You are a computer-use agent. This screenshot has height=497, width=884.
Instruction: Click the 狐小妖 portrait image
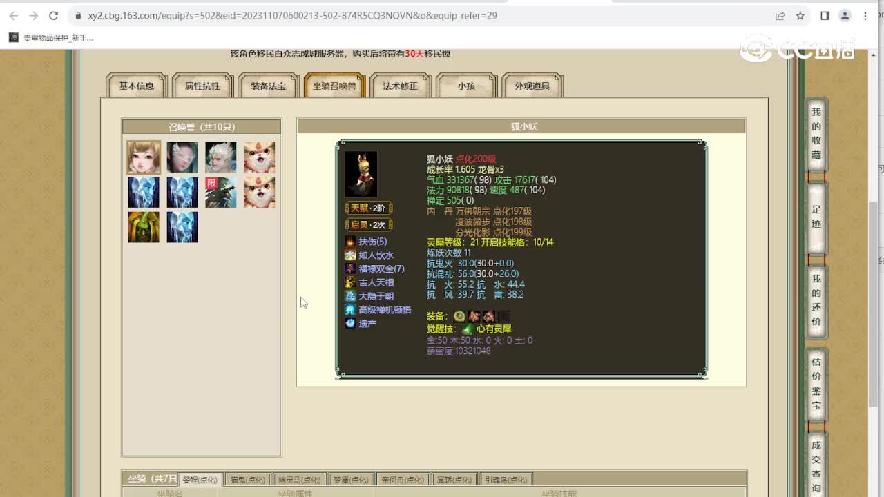[361, 175]
